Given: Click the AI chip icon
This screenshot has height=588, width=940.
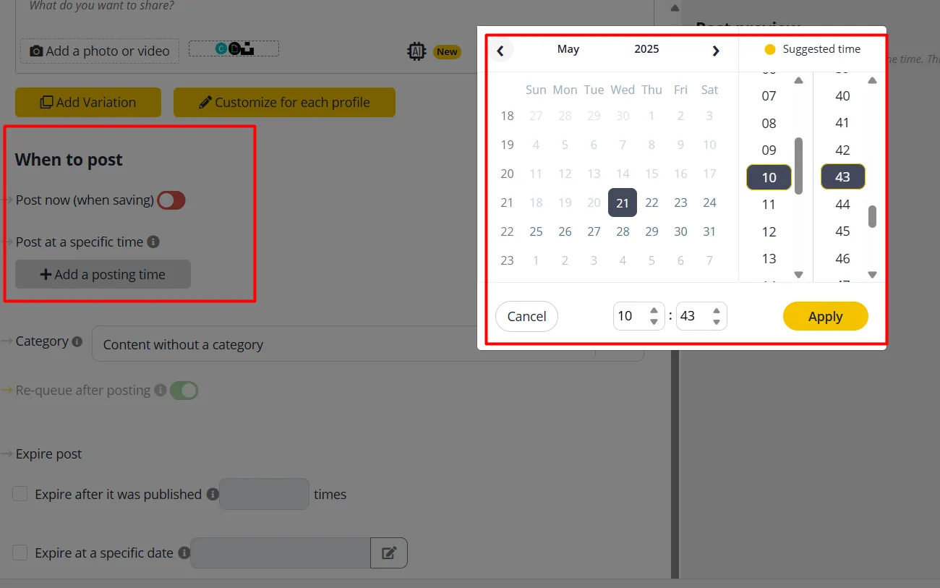Looking at the screenshot, I should (x=416, y=51).
